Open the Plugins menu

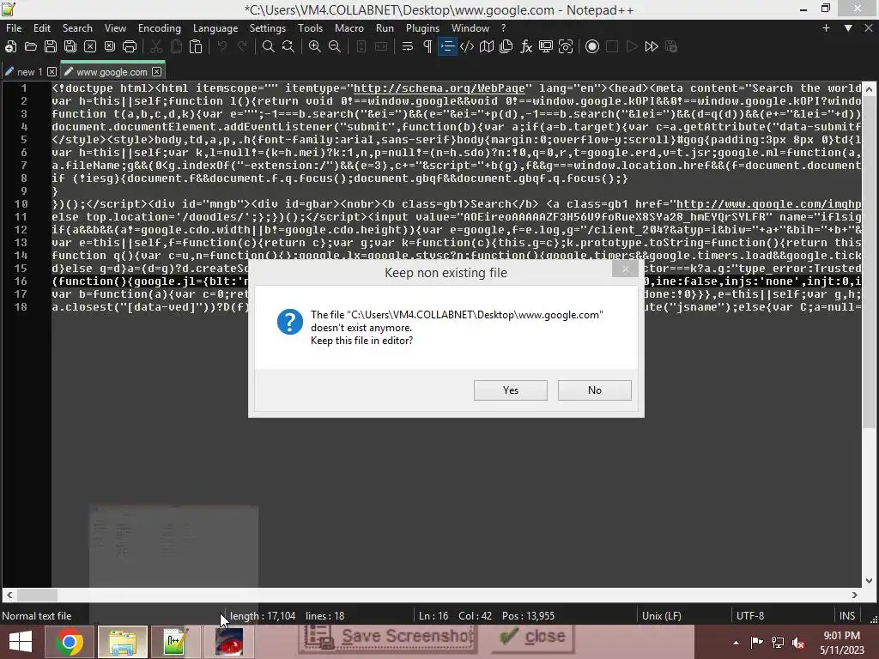click(422, 28)
